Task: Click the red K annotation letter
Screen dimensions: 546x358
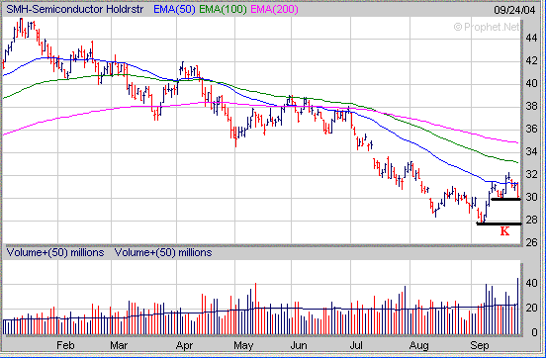Action: pos(504,230)
